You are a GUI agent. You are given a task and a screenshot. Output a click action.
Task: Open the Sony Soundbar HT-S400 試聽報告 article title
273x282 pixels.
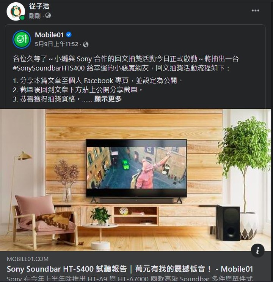tap(130, 269)
